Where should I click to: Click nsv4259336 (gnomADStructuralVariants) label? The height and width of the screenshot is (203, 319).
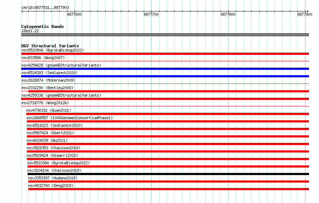tap(61, 95)
